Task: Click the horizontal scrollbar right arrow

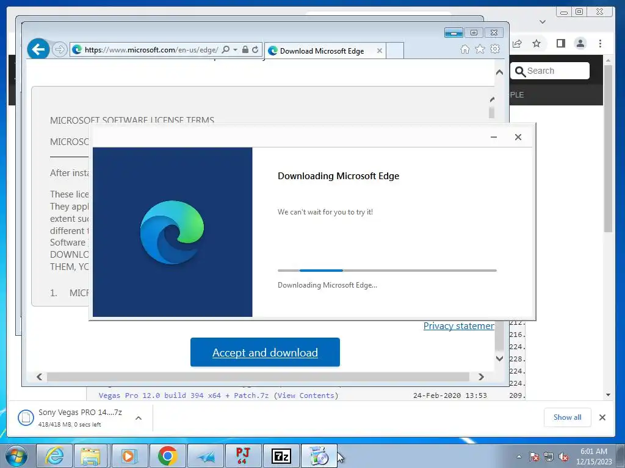Action: 481,377
